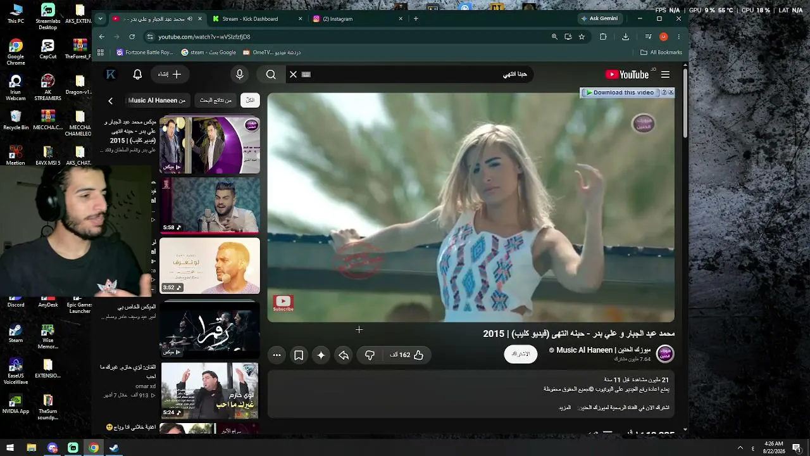Open Chrome extensions puzzle icon
This screenshot has width=810, height=456.
click(603, 37)
